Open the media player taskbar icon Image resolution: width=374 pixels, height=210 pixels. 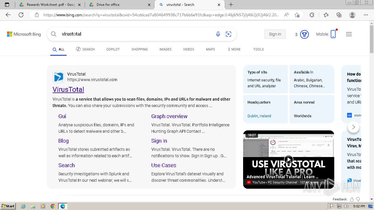43,206
